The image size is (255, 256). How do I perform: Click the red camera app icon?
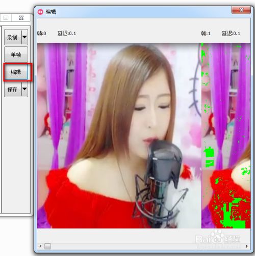tap(40, 12)
